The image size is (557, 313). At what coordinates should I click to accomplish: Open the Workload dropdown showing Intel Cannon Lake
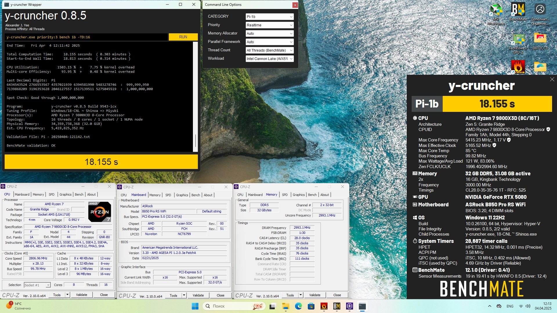pyautogui.click(x=270, y=59)
